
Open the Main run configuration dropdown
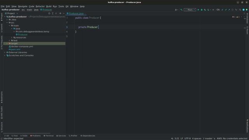(190, 10)
